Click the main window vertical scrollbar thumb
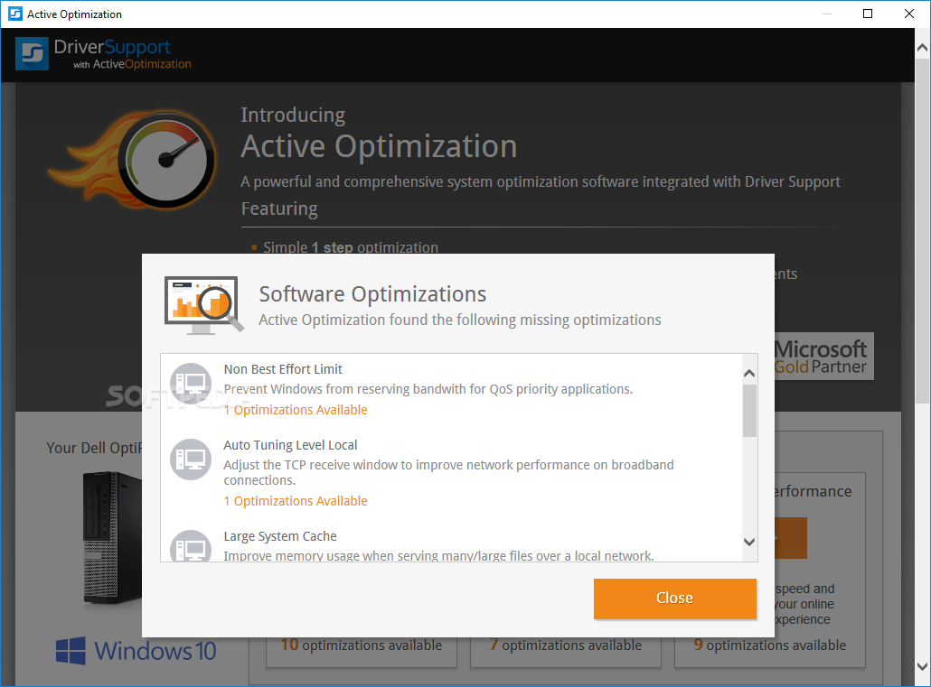 click(x=922, y=231)
